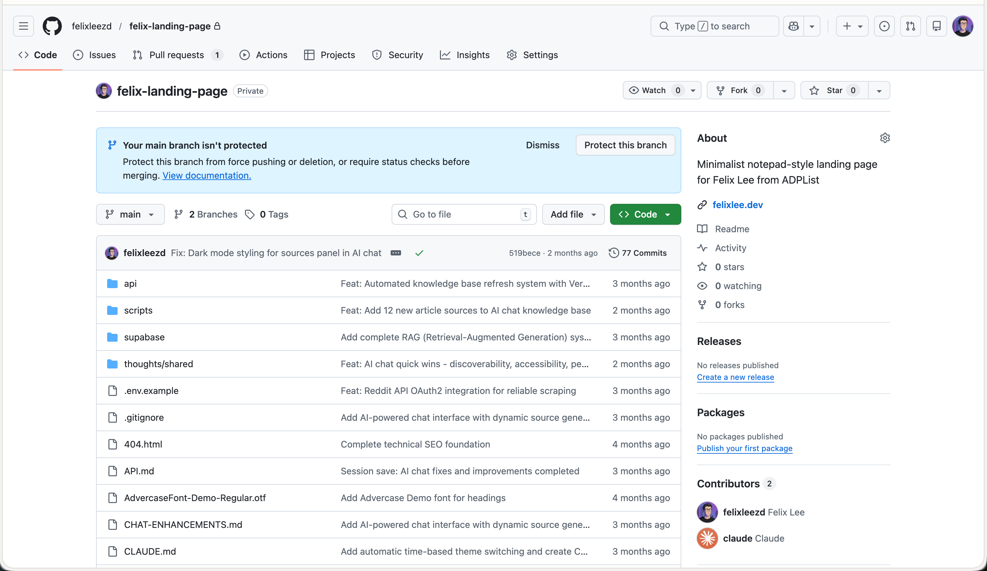
Task: Open the main branch selector dropdown
Action: pos(130,214)
